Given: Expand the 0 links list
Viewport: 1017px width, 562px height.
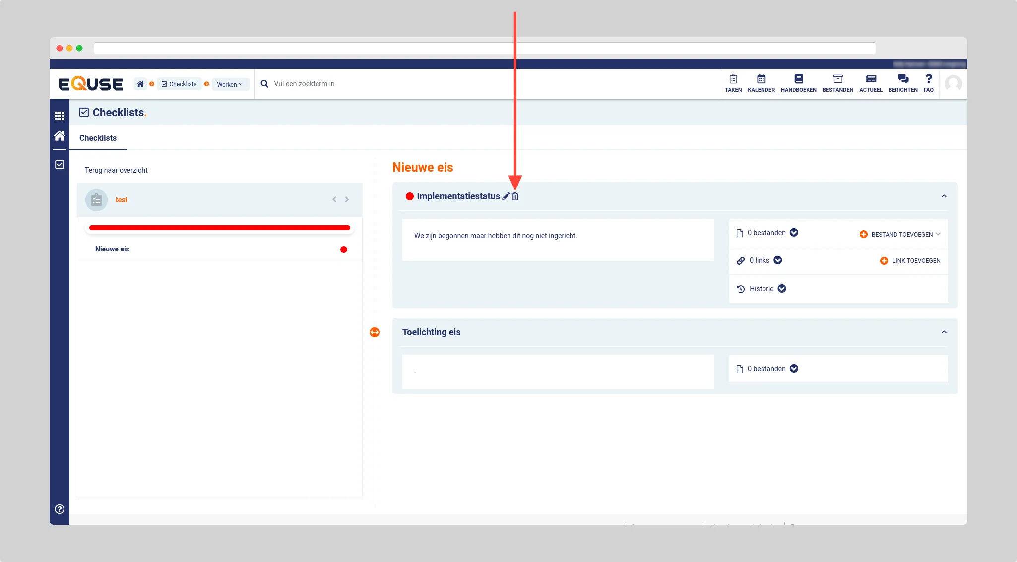Looking at the screenshot, I should coord(778,260).
